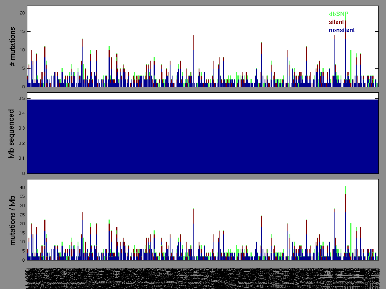Click the 25 tick on mutations/Mb axis
Screen dimensions: 386x289
point(23,214)
